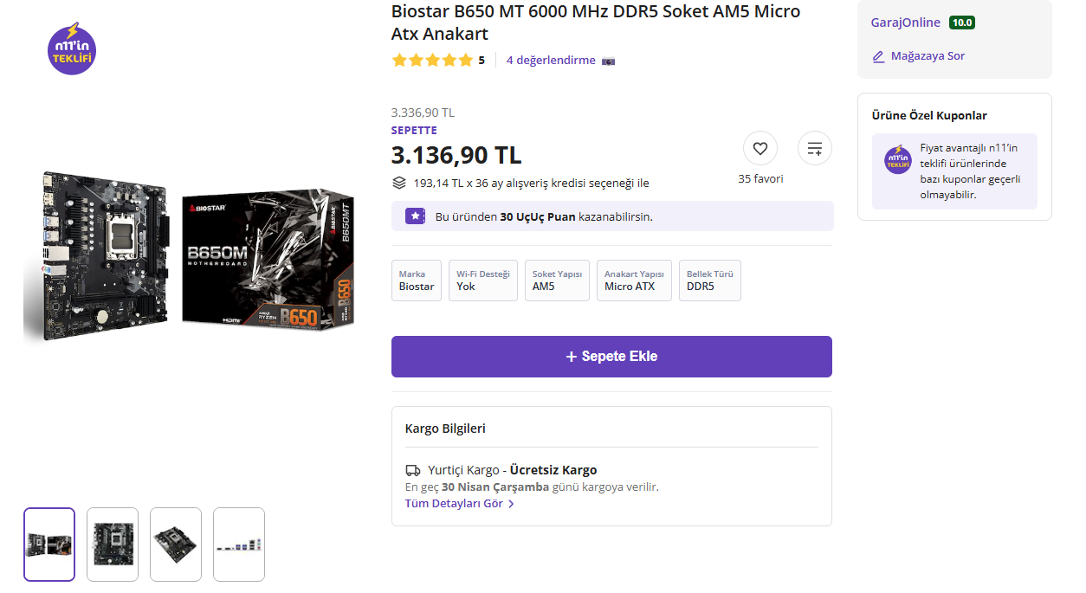Open the 4 değerlendirme reviews link
This screenshot has height=593, width=1086.
click(x=551, y=61)
